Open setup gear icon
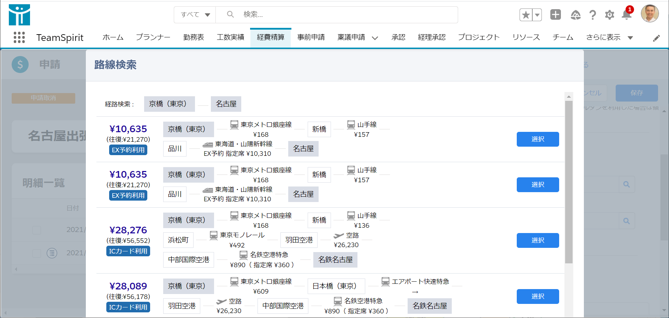 click(610, 15)
